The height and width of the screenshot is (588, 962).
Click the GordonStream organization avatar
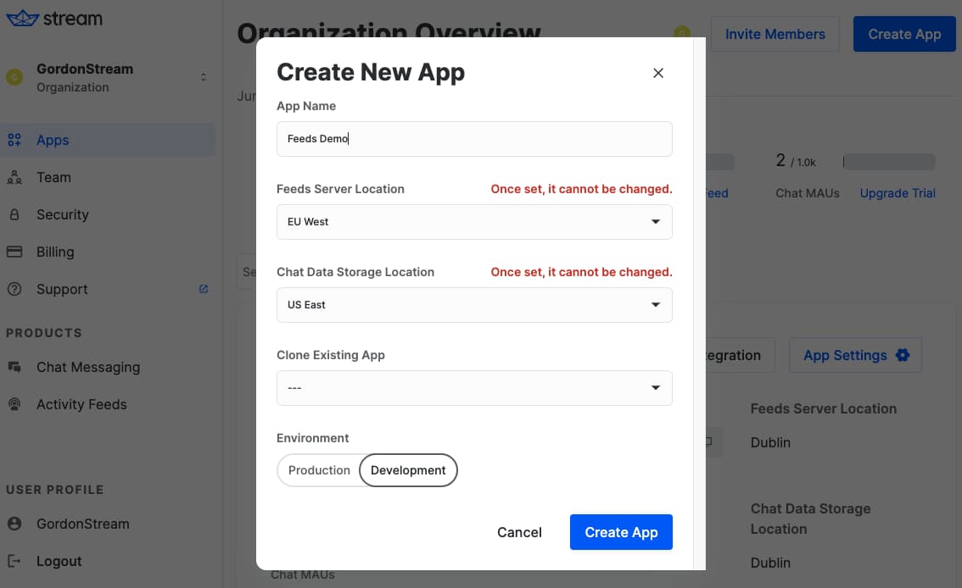point(14,77)
